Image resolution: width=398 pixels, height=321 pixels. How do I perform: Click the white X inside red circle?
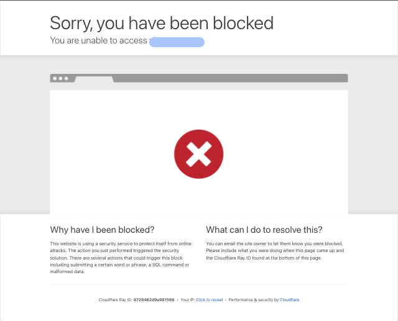199,154
